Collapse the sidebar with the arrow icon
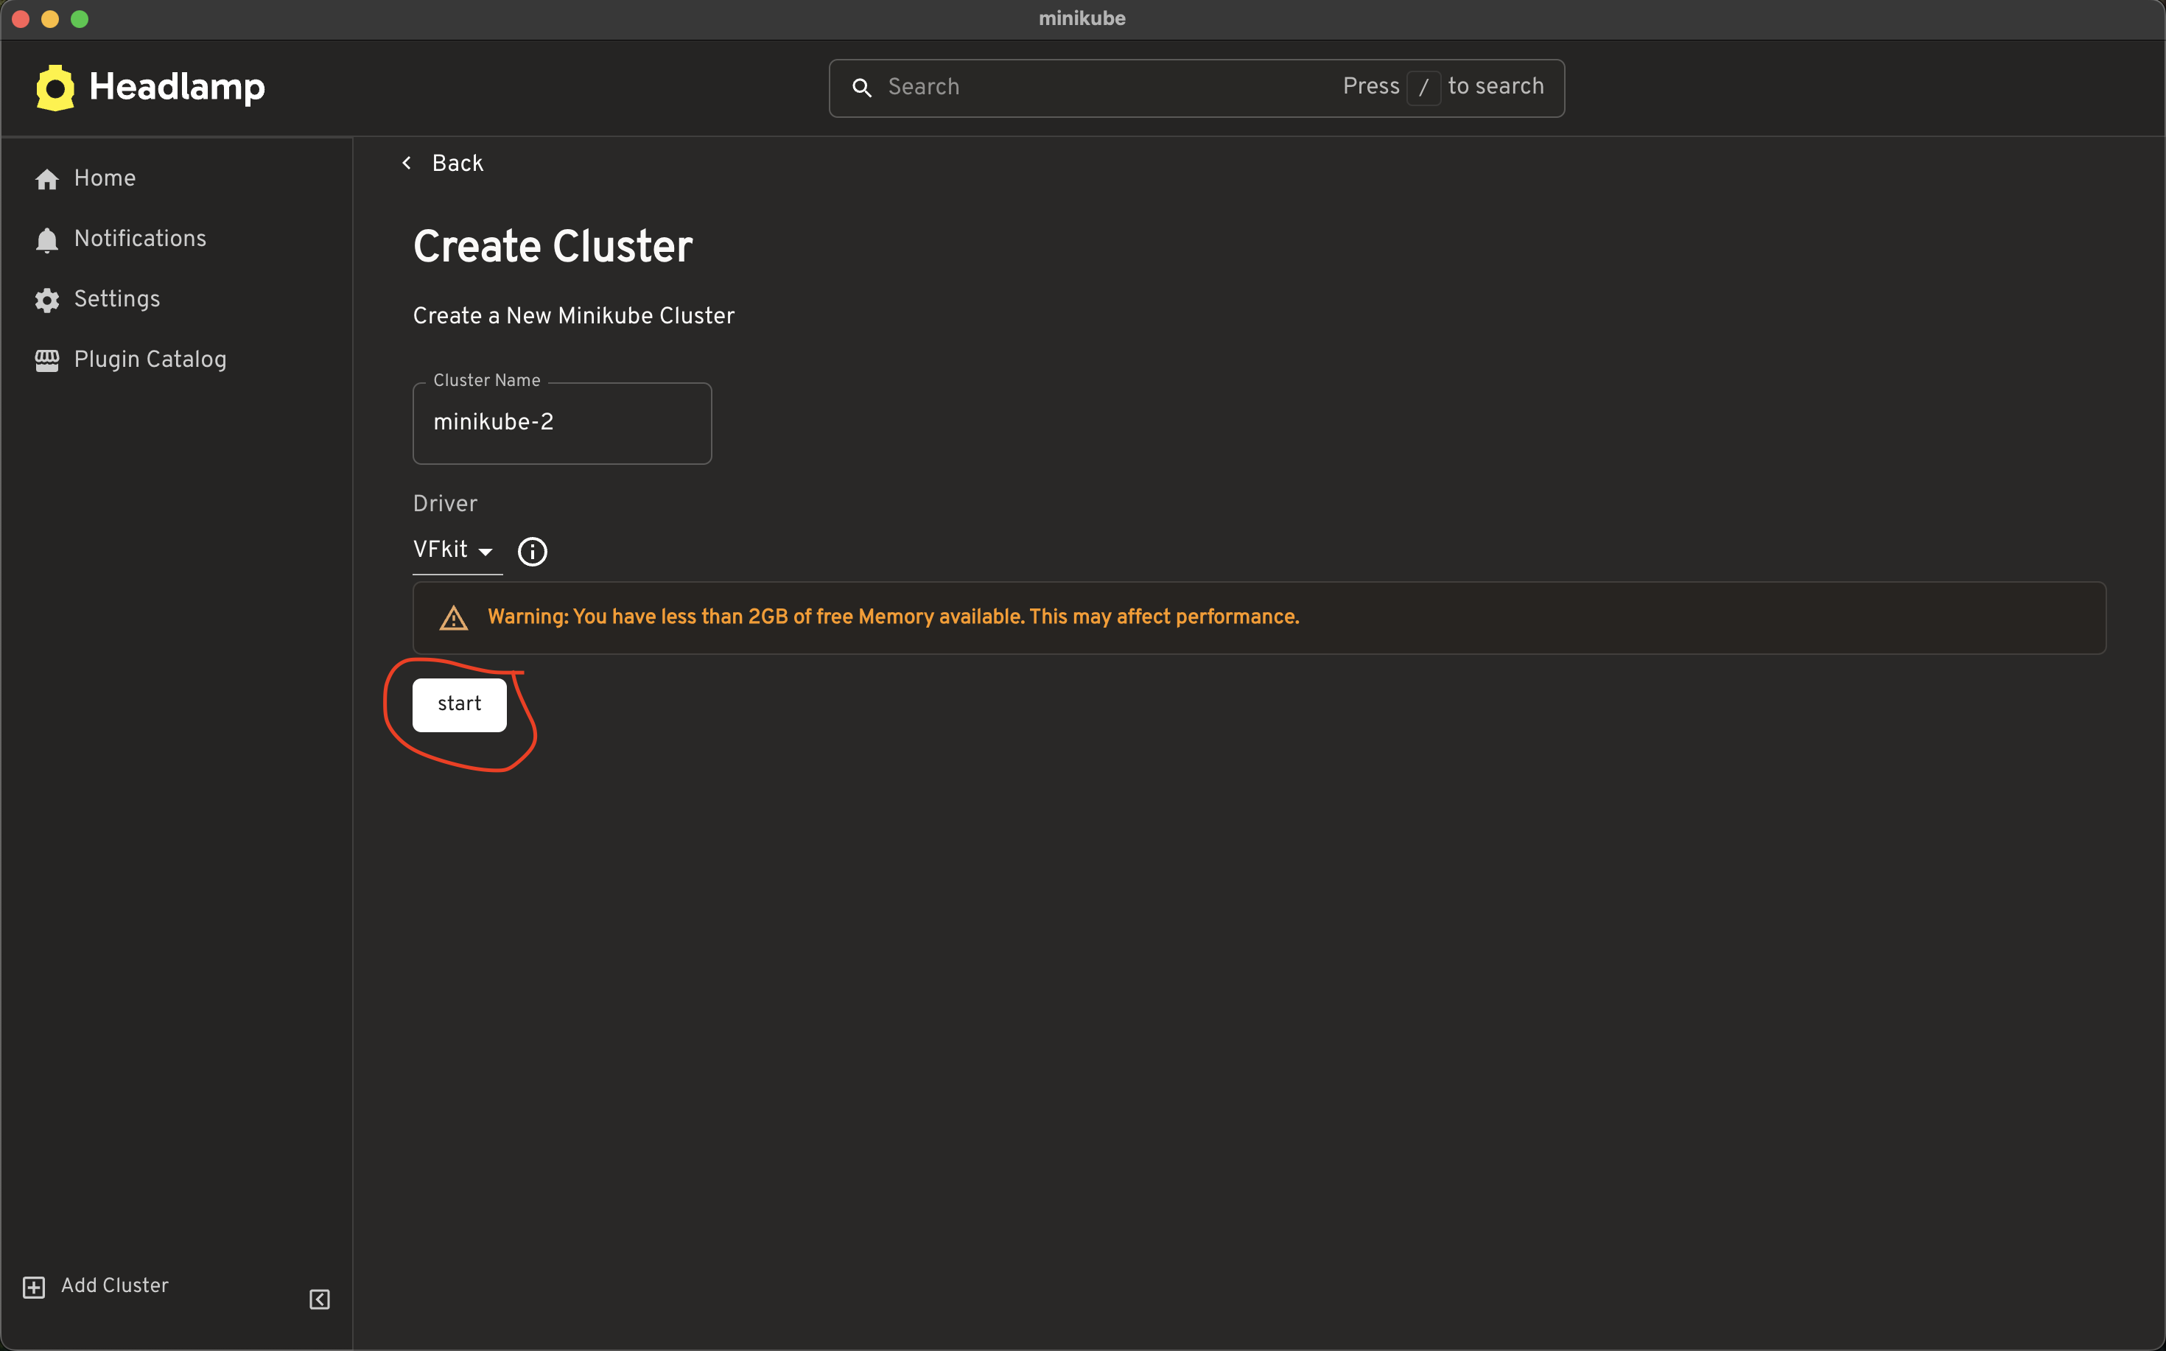This screenshot has width=2166, height=1351. tap(319, 1299)
